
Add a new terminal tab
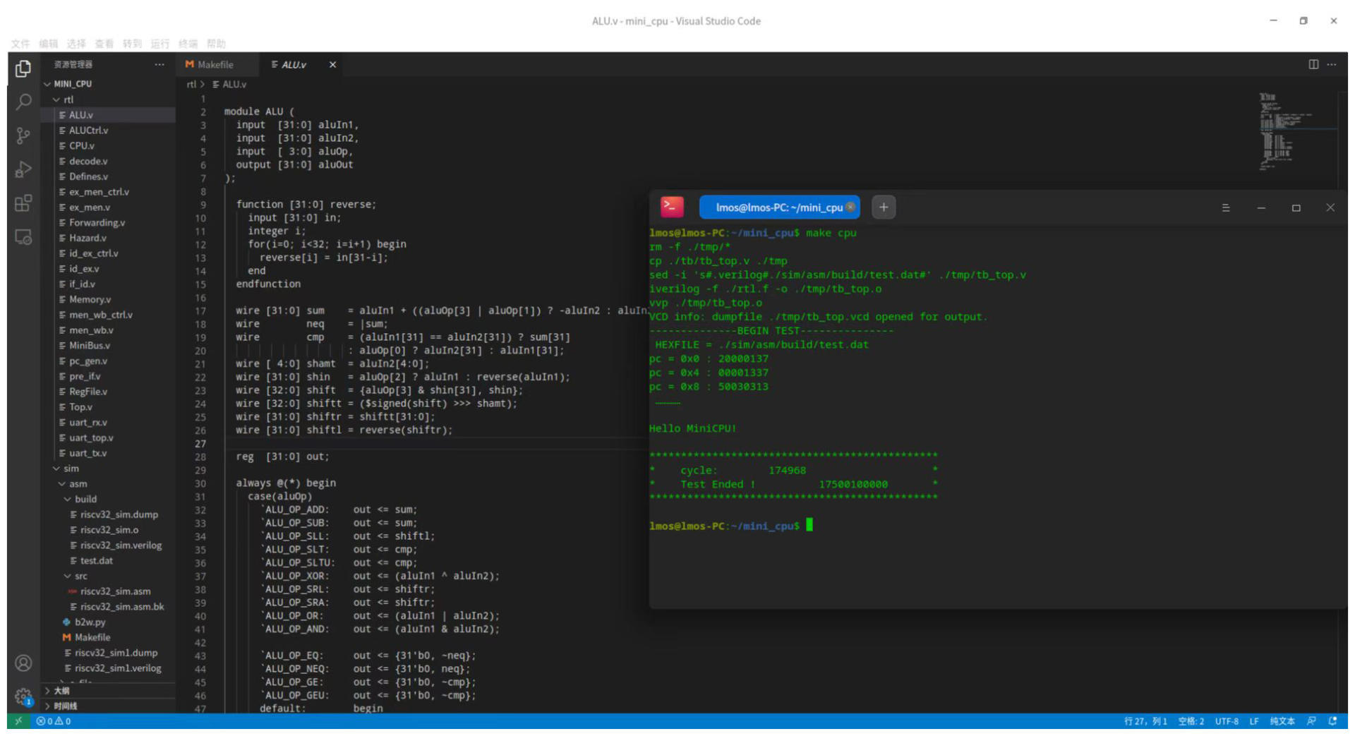[883, 207]
